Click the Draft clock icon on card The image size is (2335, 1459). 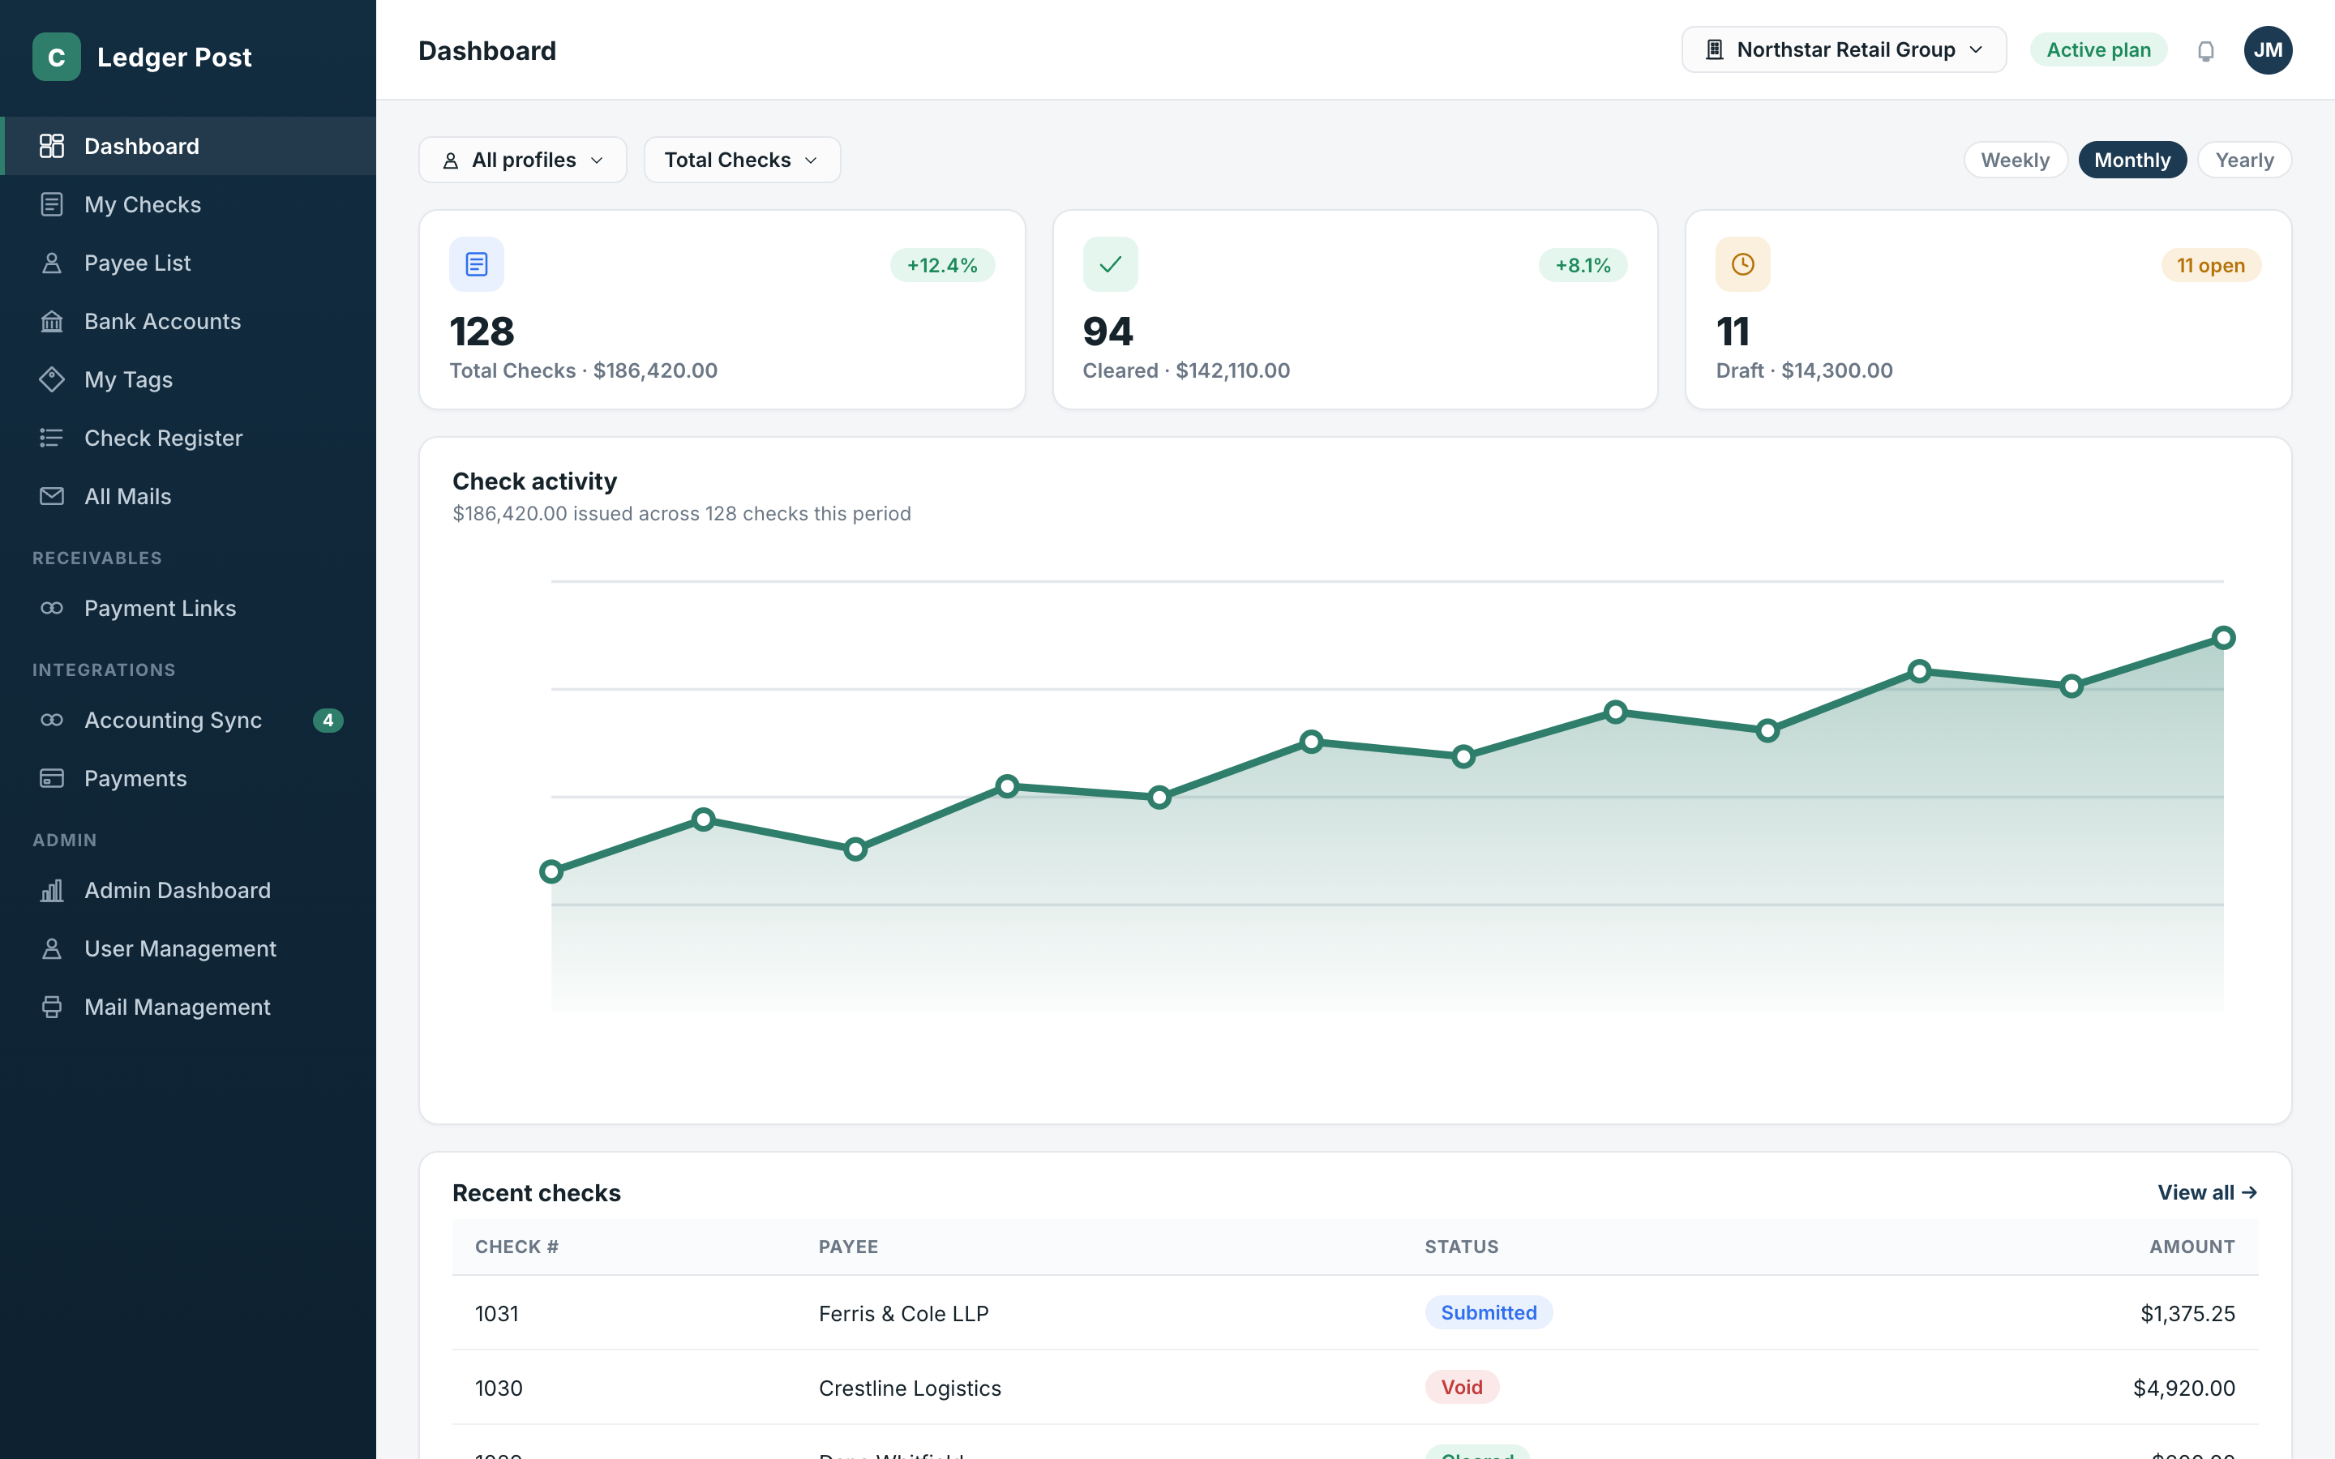(1742, 264)
